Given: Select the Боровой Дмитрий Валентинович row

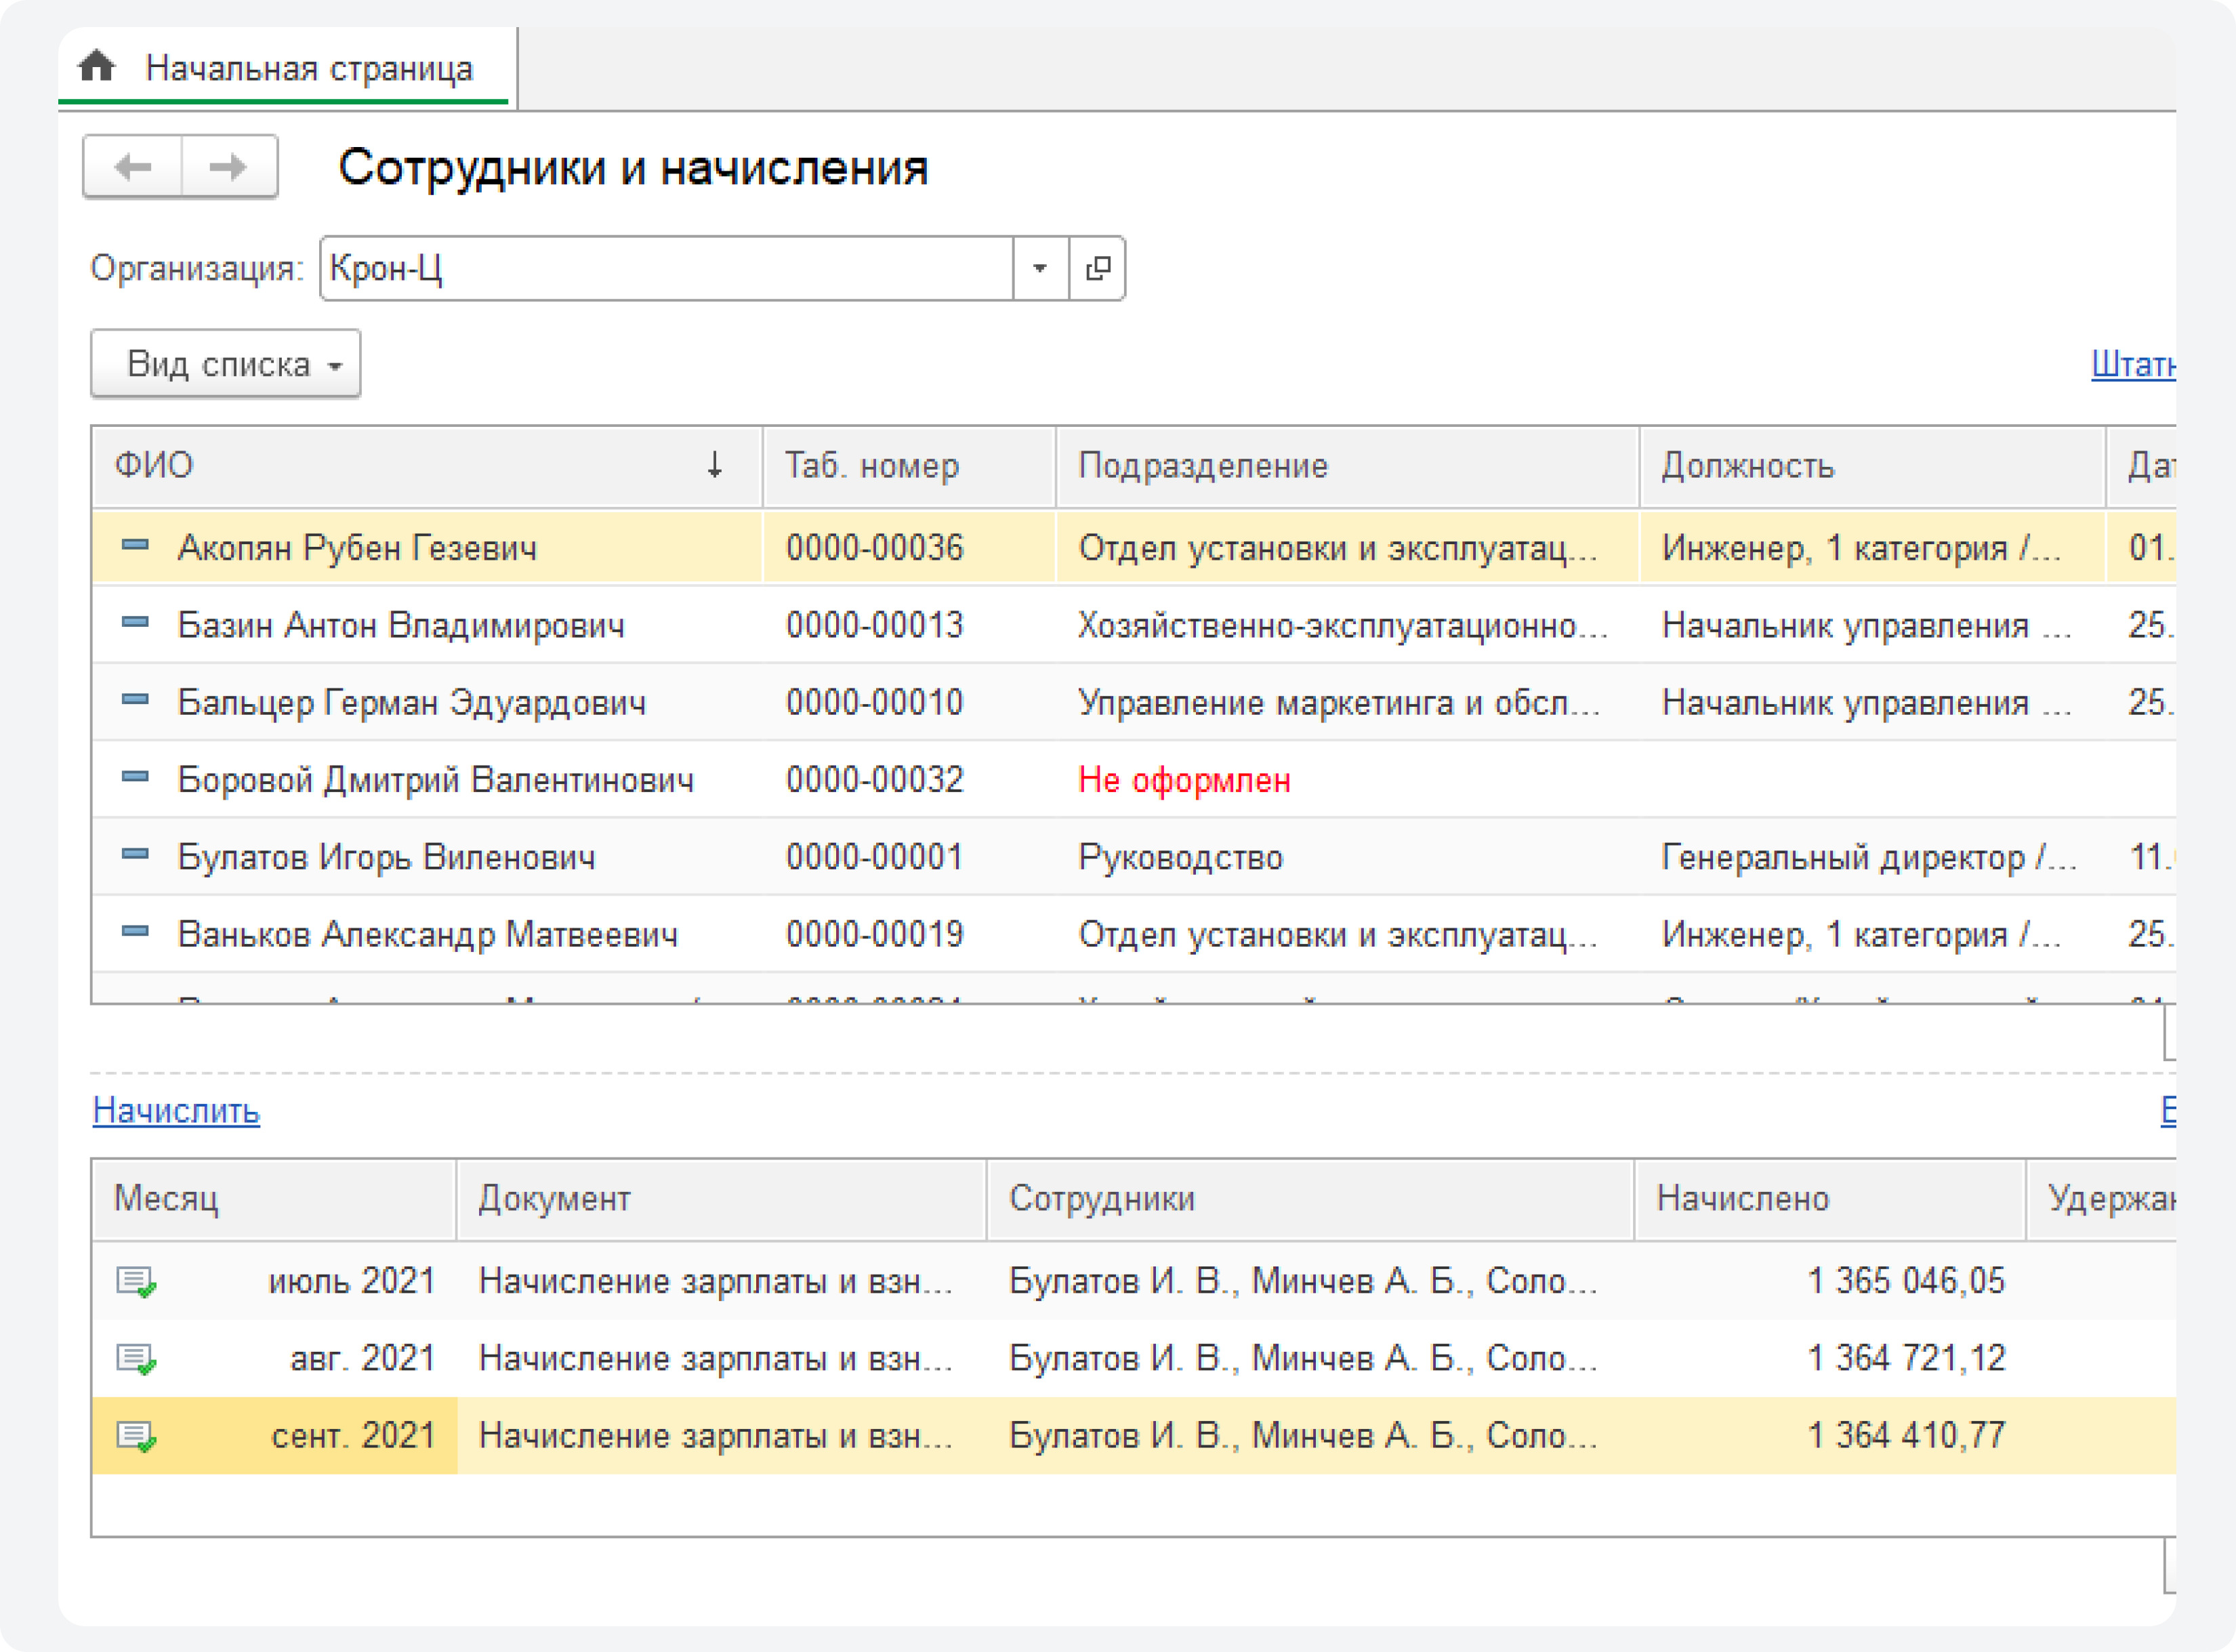Looking at the screenshot, I should click(x=435, y=780).
